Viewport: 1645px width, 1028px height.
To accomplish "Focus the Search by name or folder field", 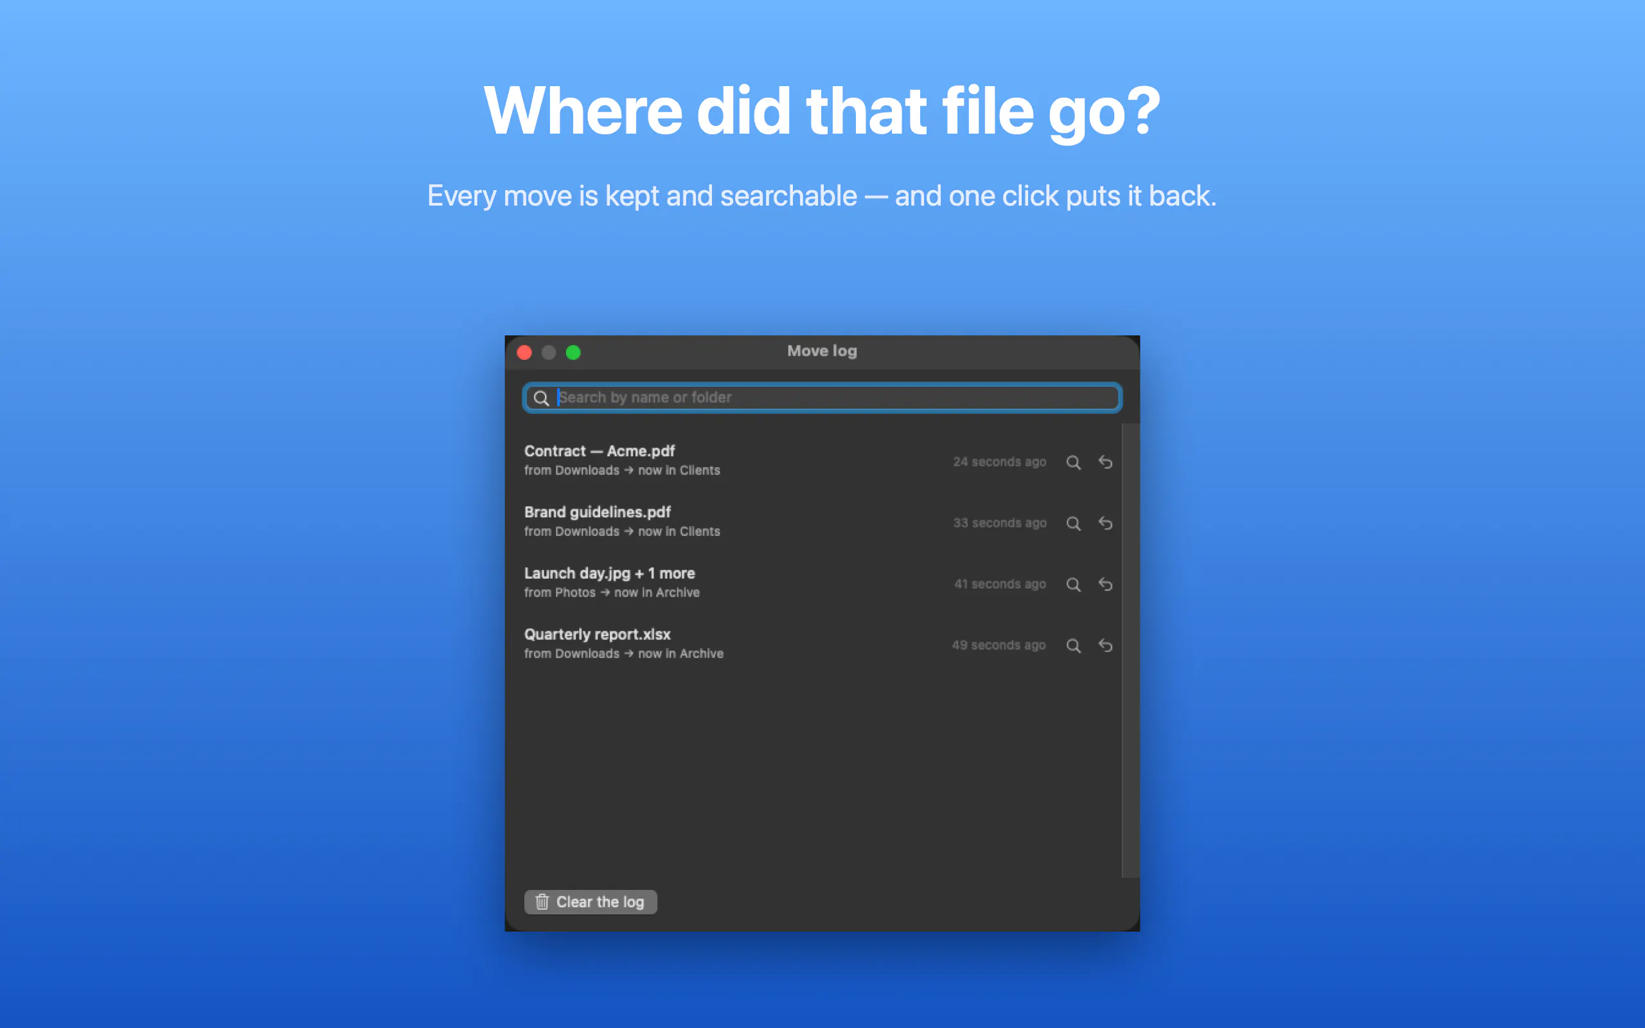I will [x=822, y=398].
